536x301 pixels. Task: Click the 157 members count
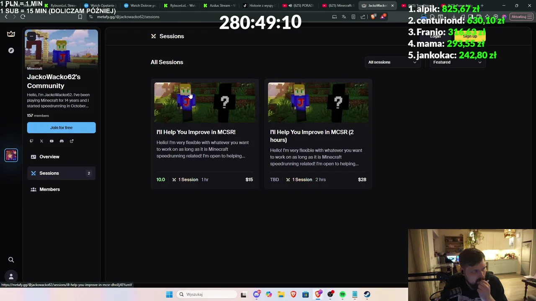click(x=38, y=116)
